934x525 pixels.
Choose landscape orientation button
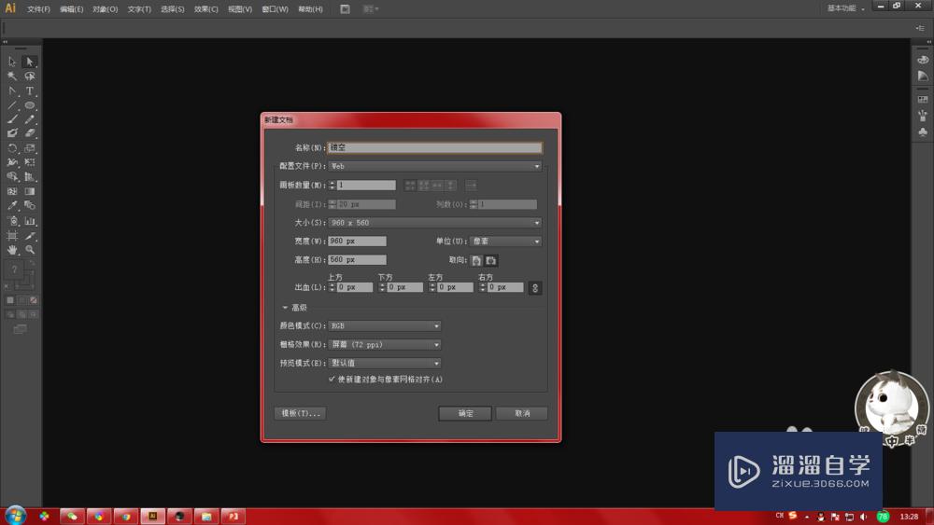pyautogui.click(x=491, y=260)
